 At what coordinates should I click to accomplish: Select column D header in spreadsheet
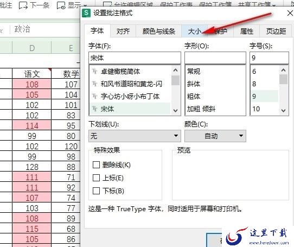point(32,48)
